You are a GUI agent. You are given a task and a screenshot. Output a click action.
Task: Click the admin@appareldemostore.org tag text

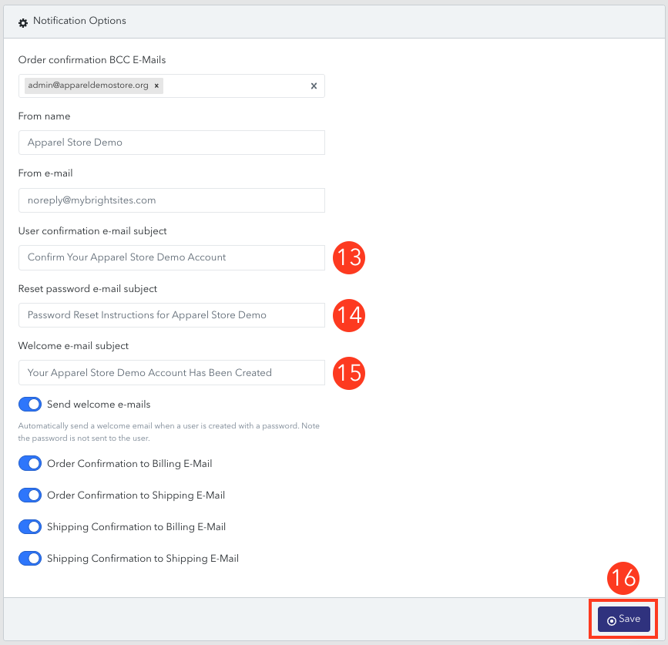(x=88, y=86)
